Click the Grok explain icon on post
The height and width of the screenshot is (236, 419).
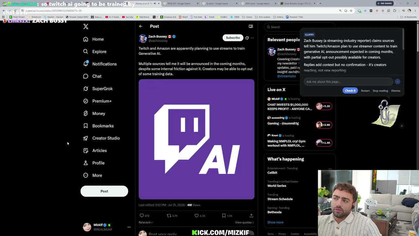[247, 38]
